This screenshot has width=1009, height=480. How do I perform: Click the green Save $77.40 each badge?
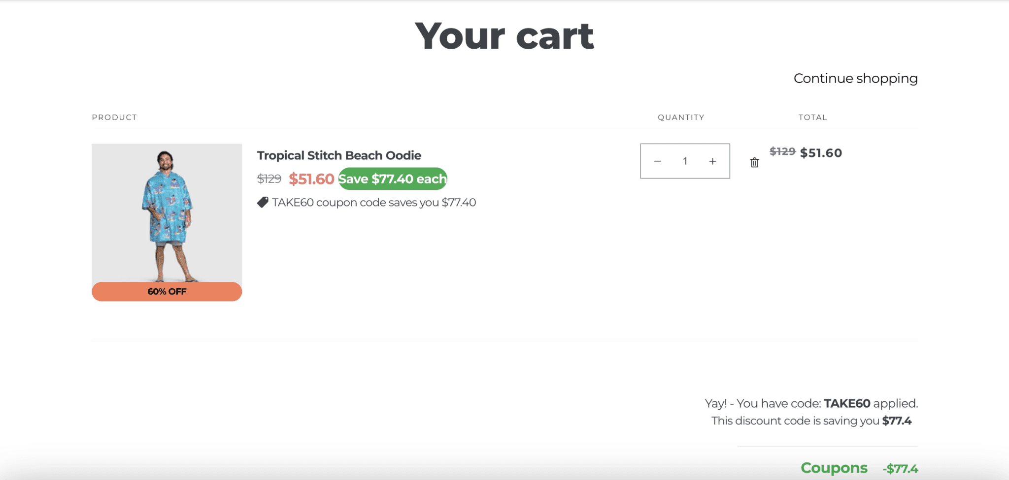[x=392, y=179]
